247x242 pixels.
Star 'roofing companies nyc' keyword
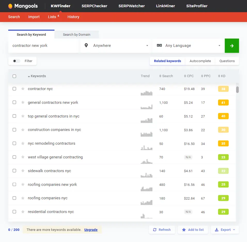pos(23,198)
